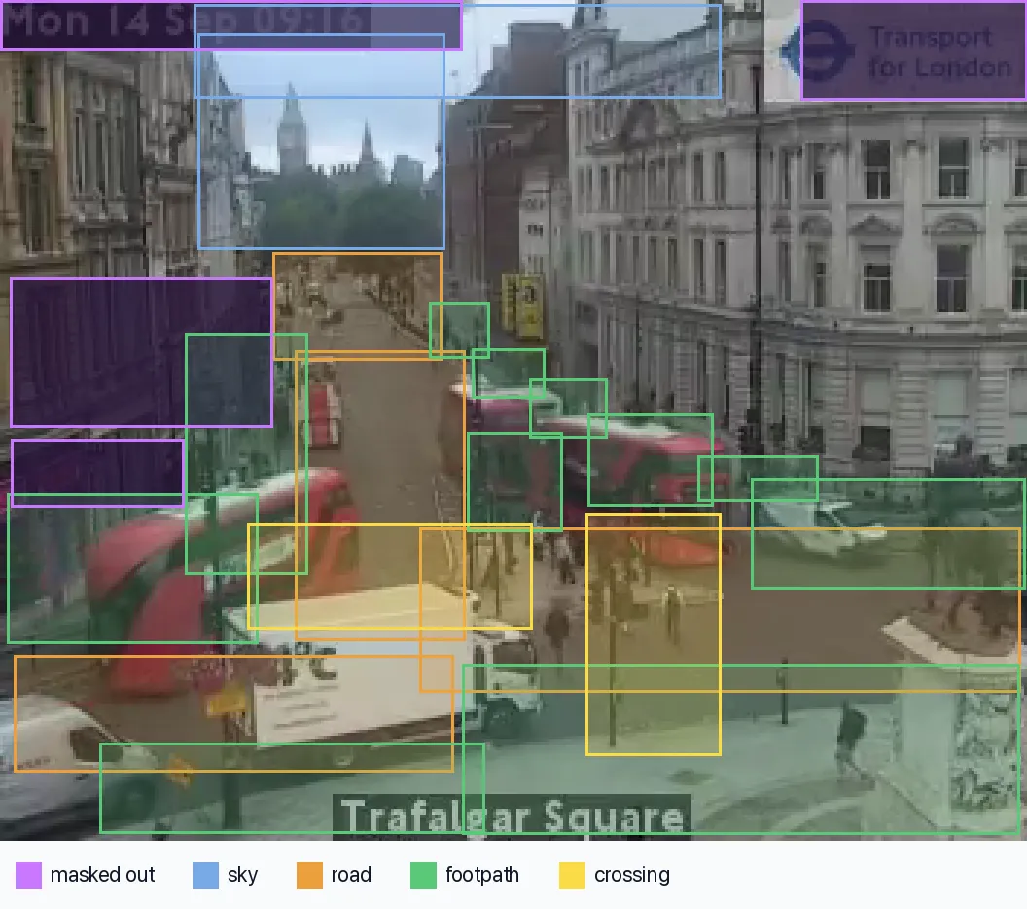Click the orange 'road' legend swatch
Image resolution: width=1027 pixels, height=909 pixels.
[x=309, y=876]
